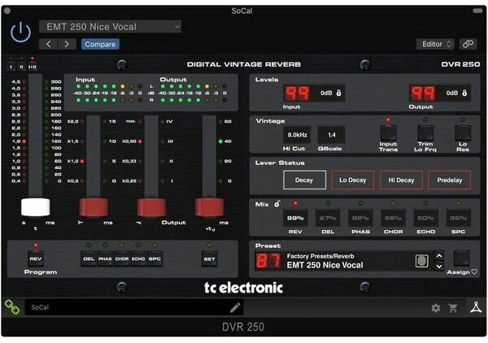
Task: Select the Predelay lever status button
Action: point(450,180)
